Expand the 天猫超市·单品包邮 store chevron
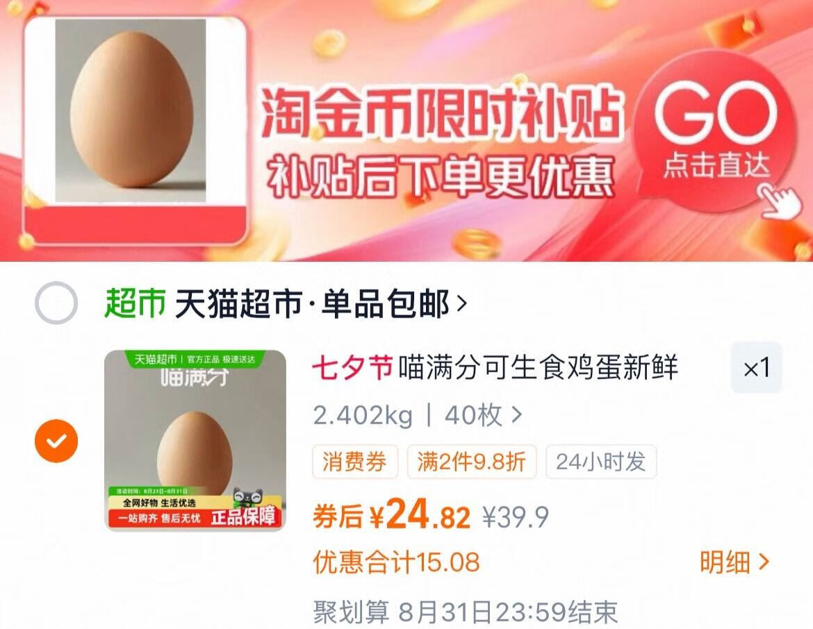Image resolution: width=813 pixels, height=629 pixels. point(461,303)
